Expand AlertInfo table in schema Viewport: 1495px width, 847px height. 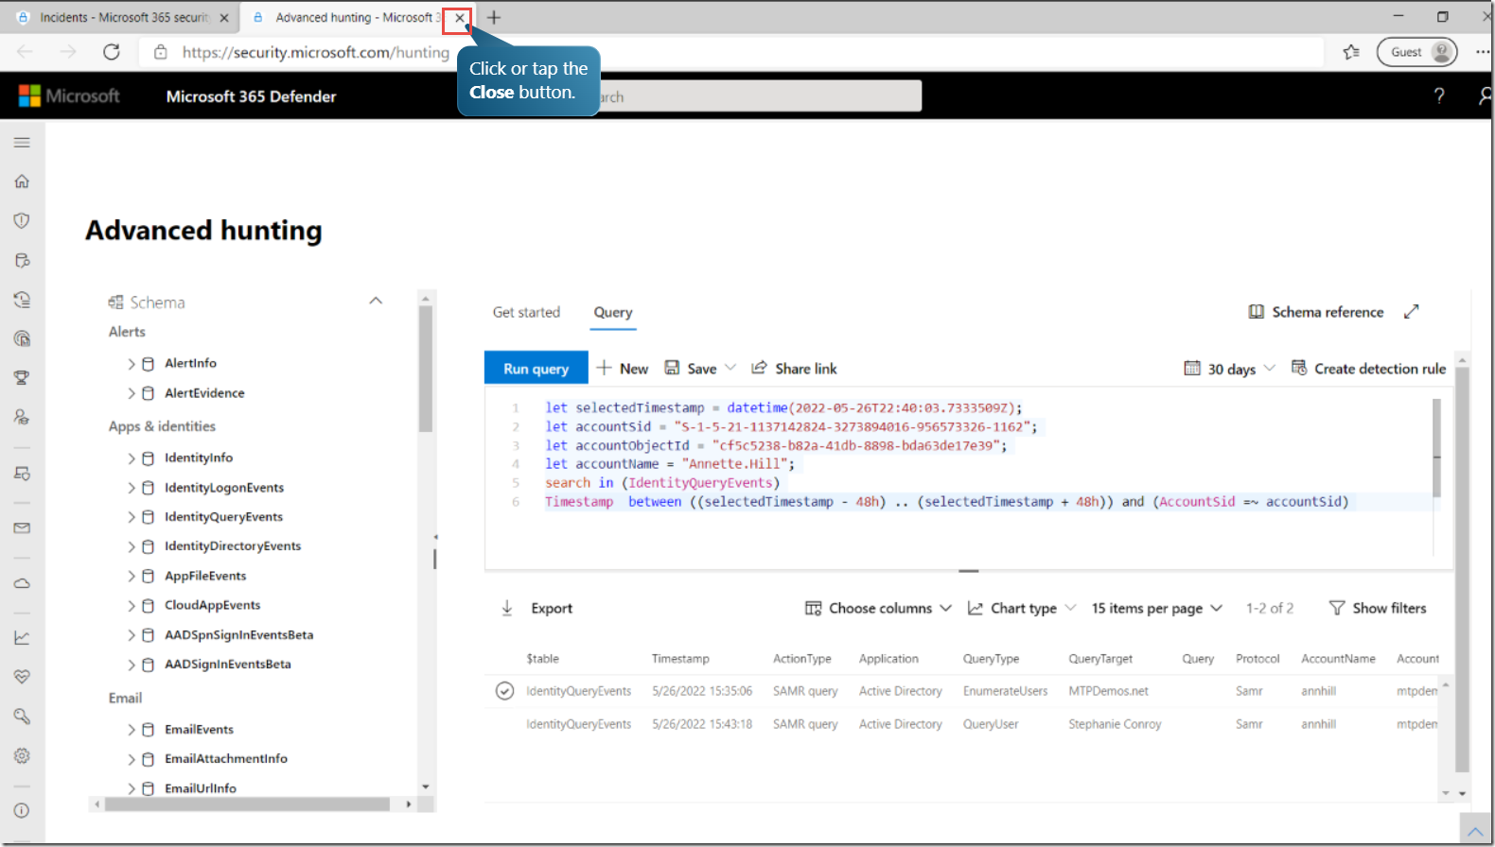point(132,363)
